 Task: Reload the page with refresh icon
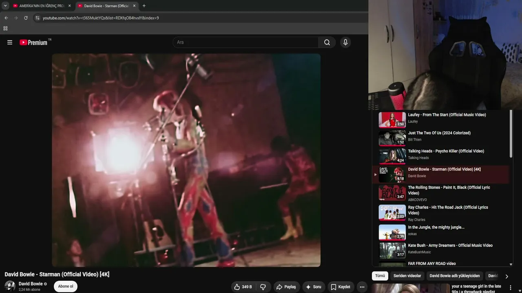click(x=26, y=18)
